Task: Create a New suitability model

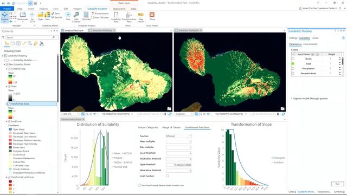Action: click(x=47, y=17)
